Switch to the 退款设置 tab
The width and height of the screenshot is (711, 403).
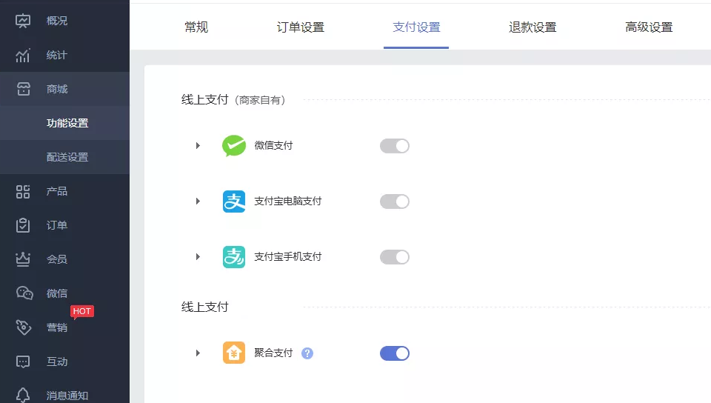533,27
